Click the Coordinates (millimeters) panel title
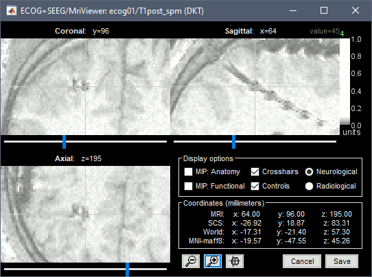Image resolution: width=372 pixels, height=277 pixels. [x=224, y=203]
